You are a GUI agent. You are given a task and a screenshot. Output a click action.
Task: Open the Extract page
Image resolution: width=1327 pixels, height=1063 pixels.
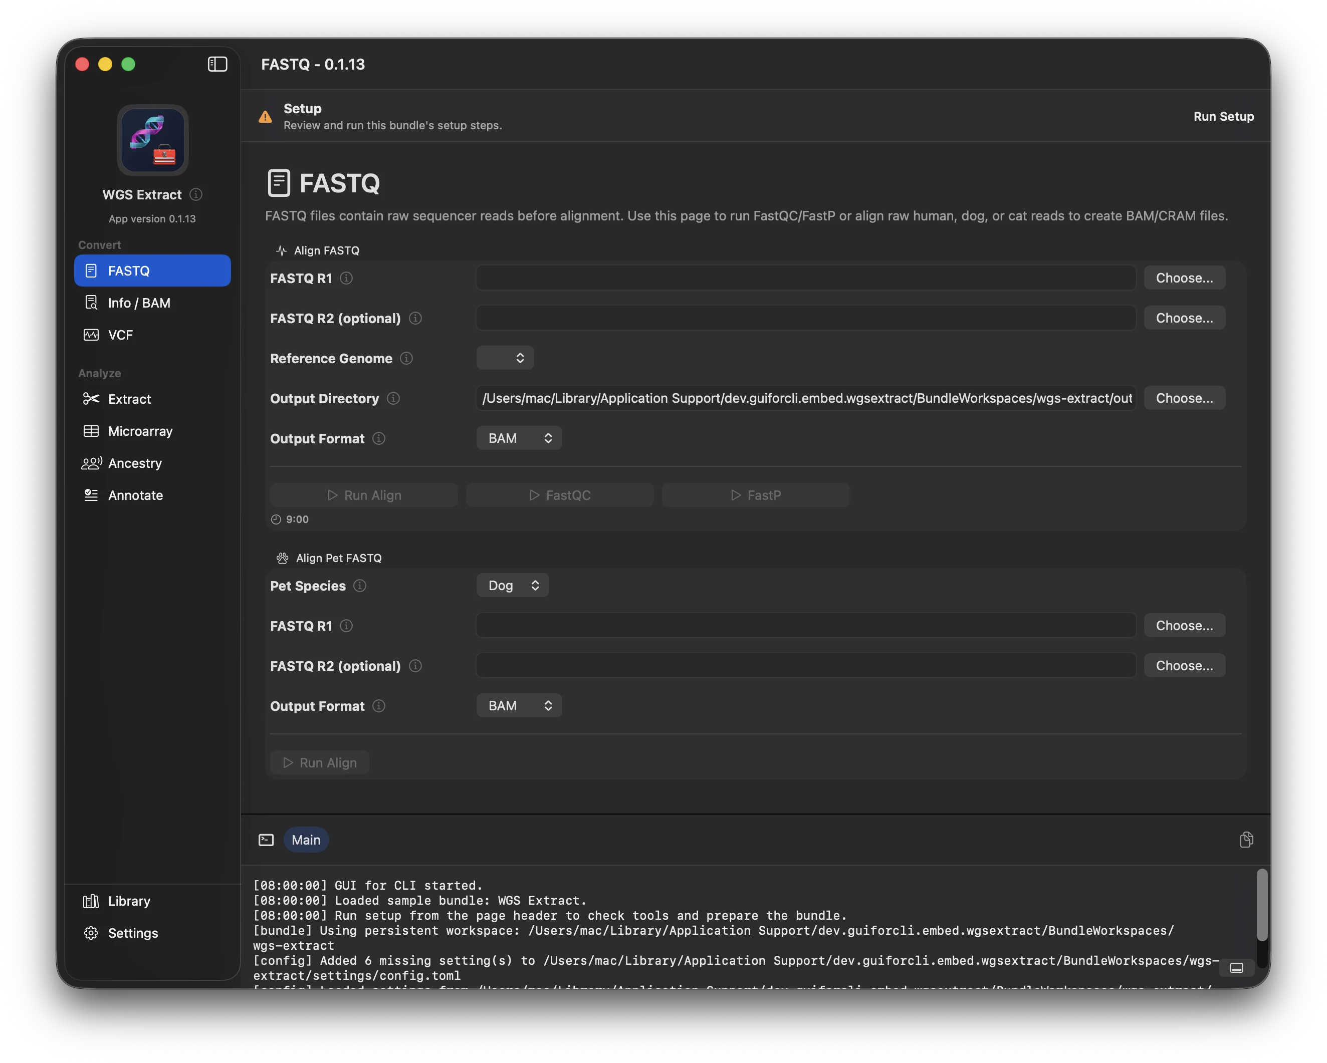(x=153, y=399)
